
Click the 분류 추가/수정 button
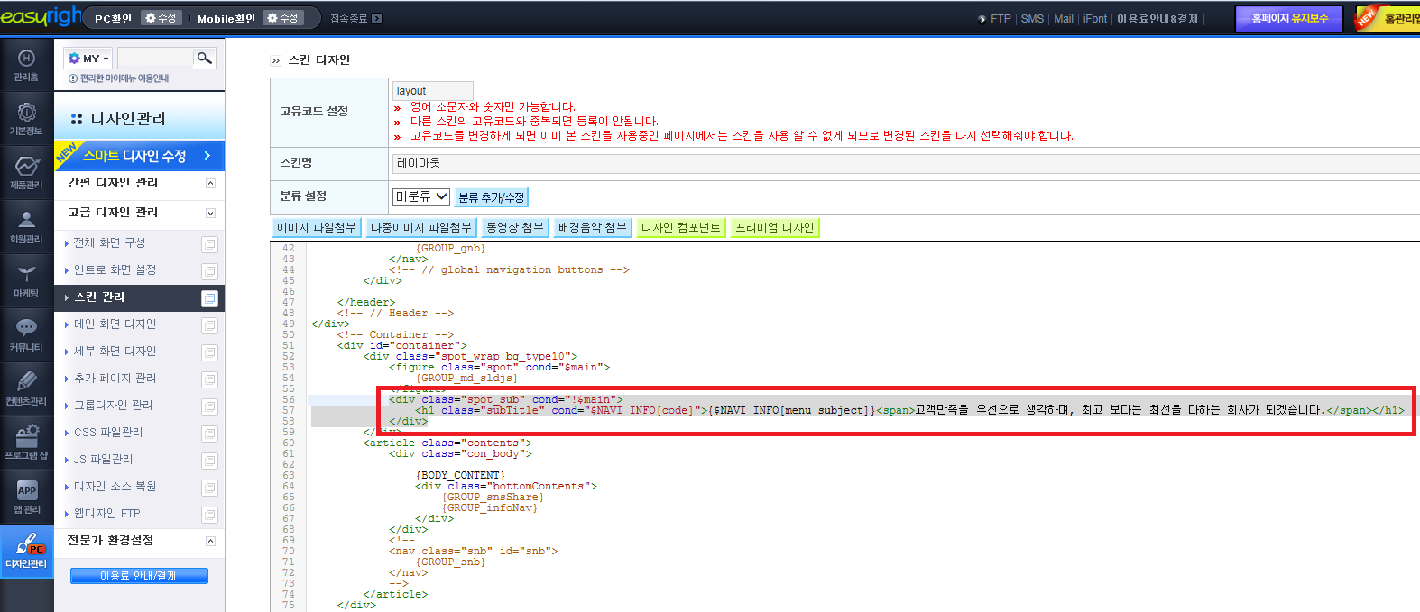(491, 197)
